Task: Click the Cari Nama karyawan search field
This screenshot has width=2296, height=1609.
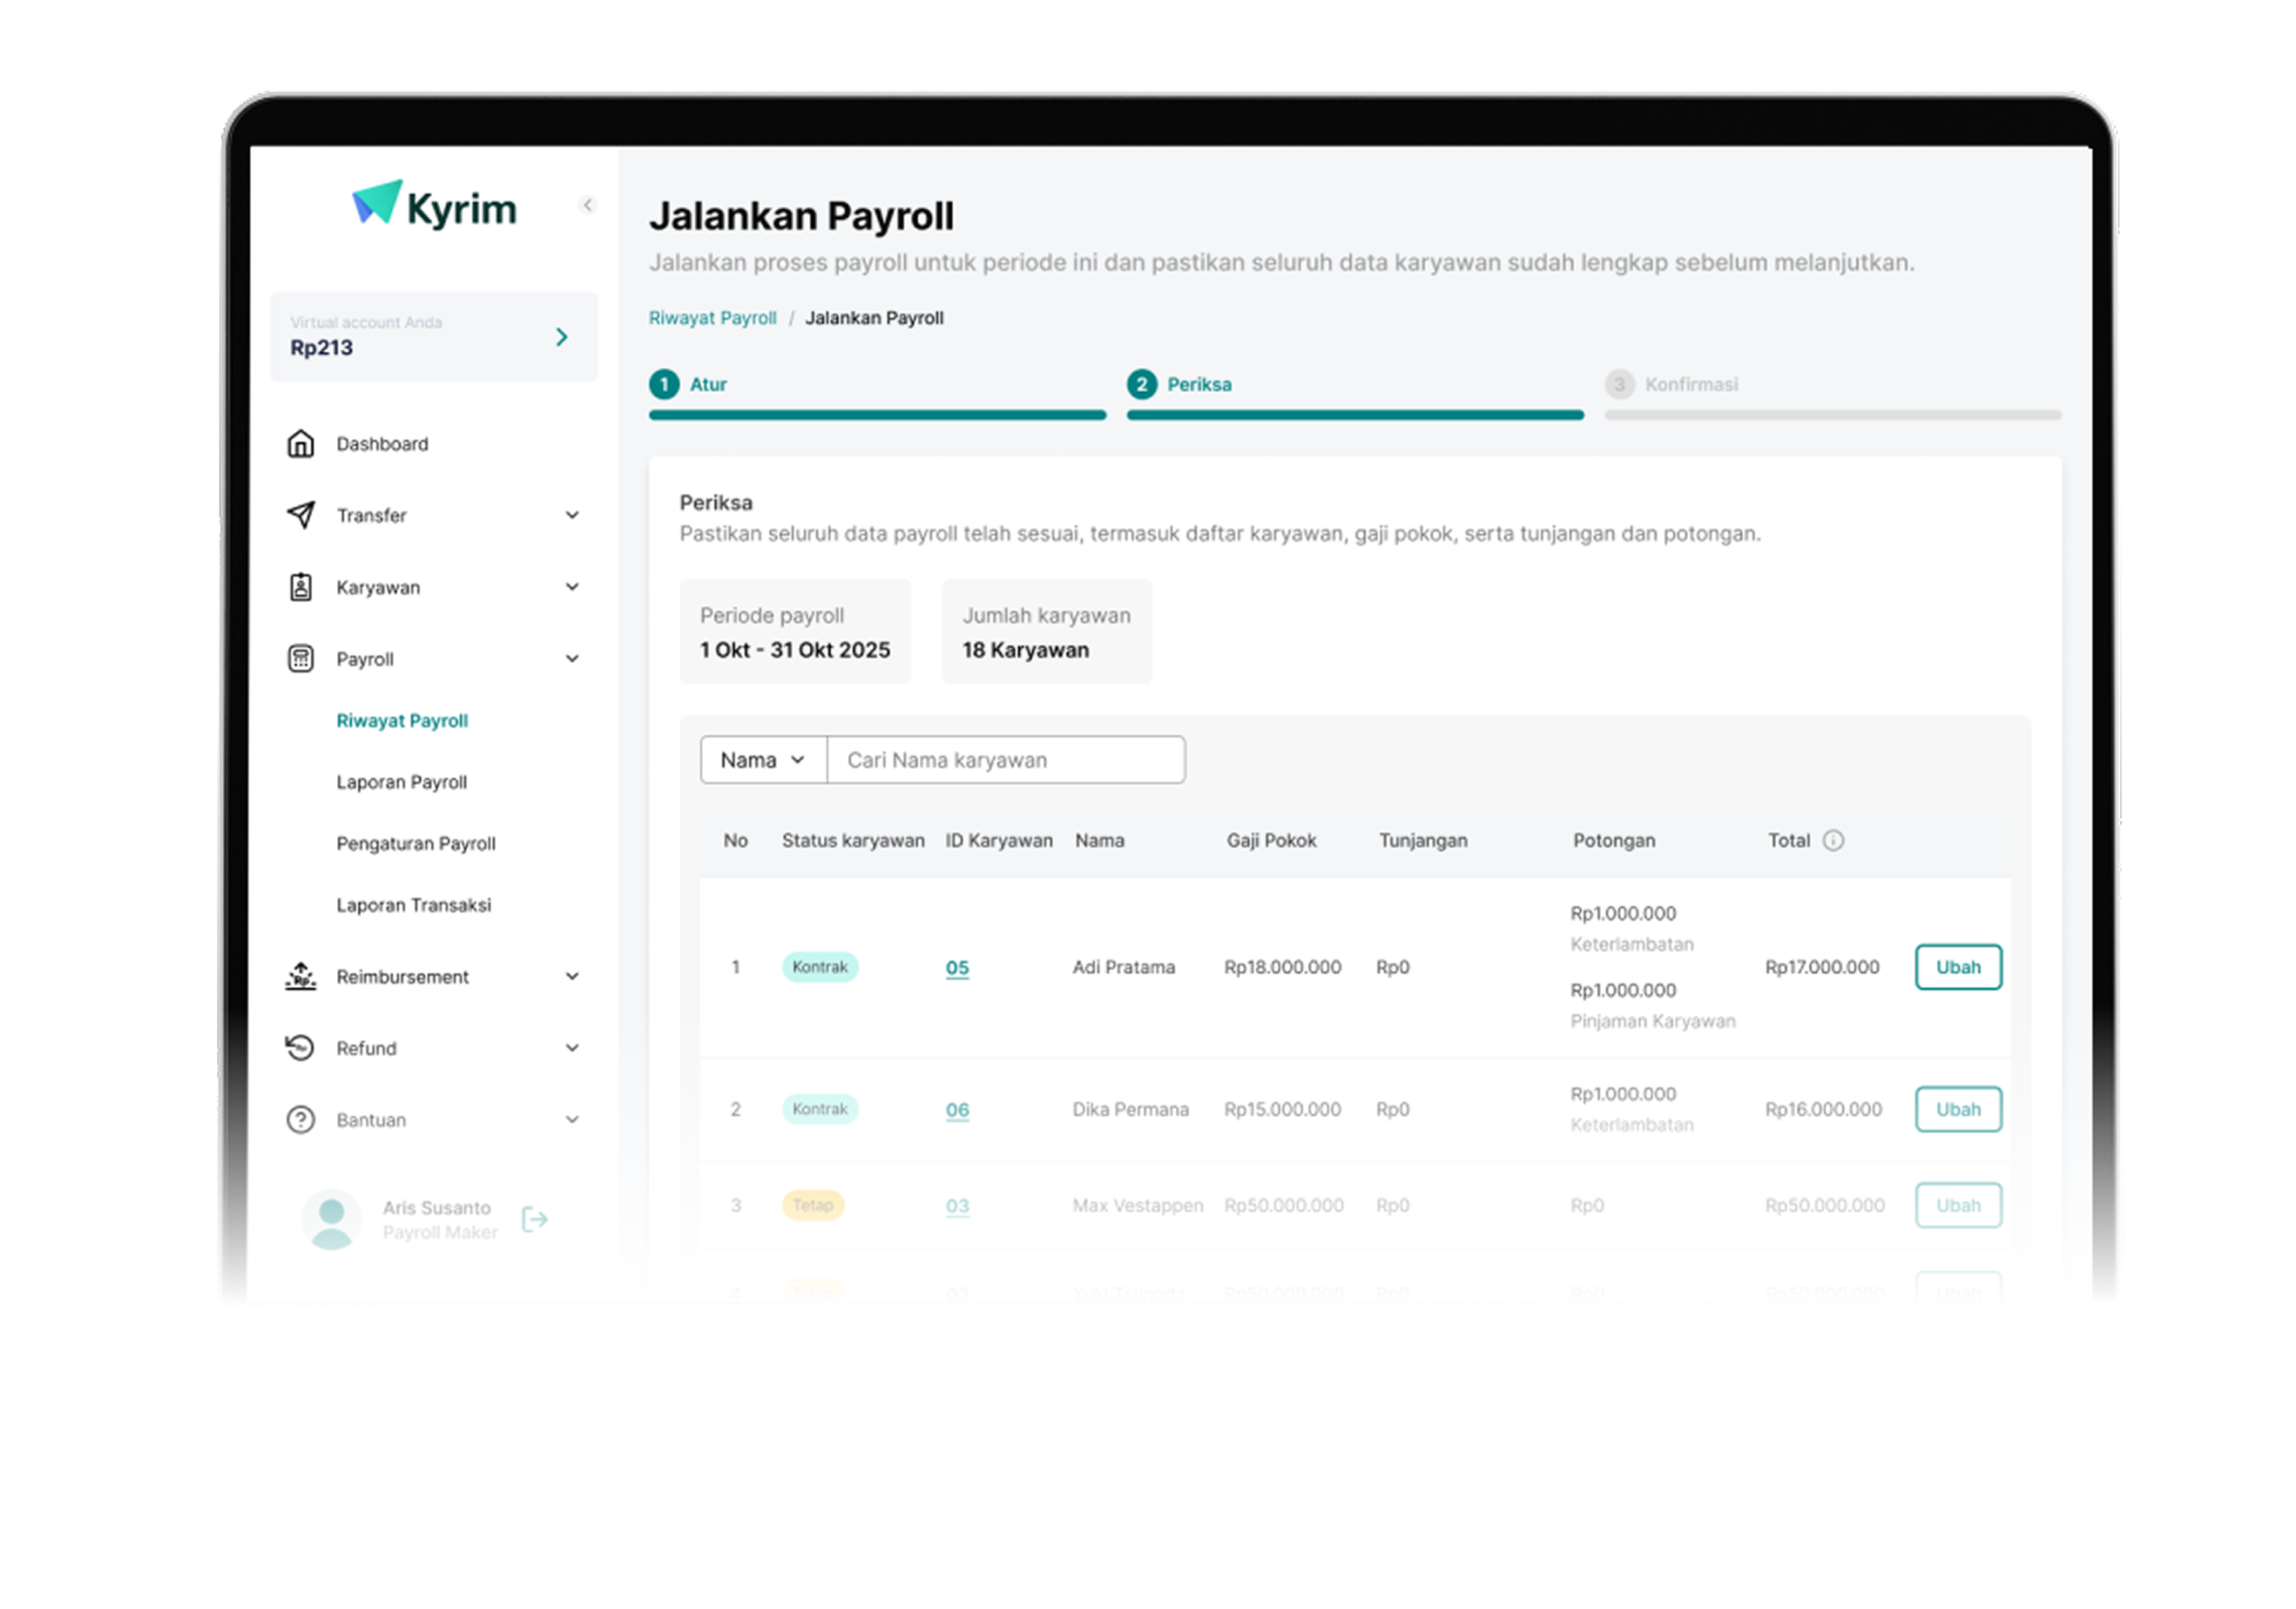Action: (1005, 760)
